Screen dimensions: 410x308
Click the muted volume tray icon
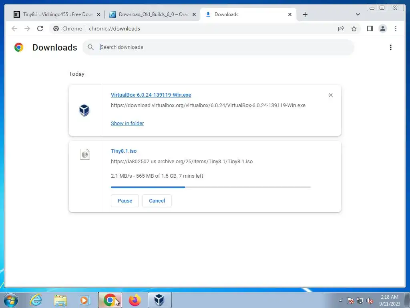tap(370, 300)
